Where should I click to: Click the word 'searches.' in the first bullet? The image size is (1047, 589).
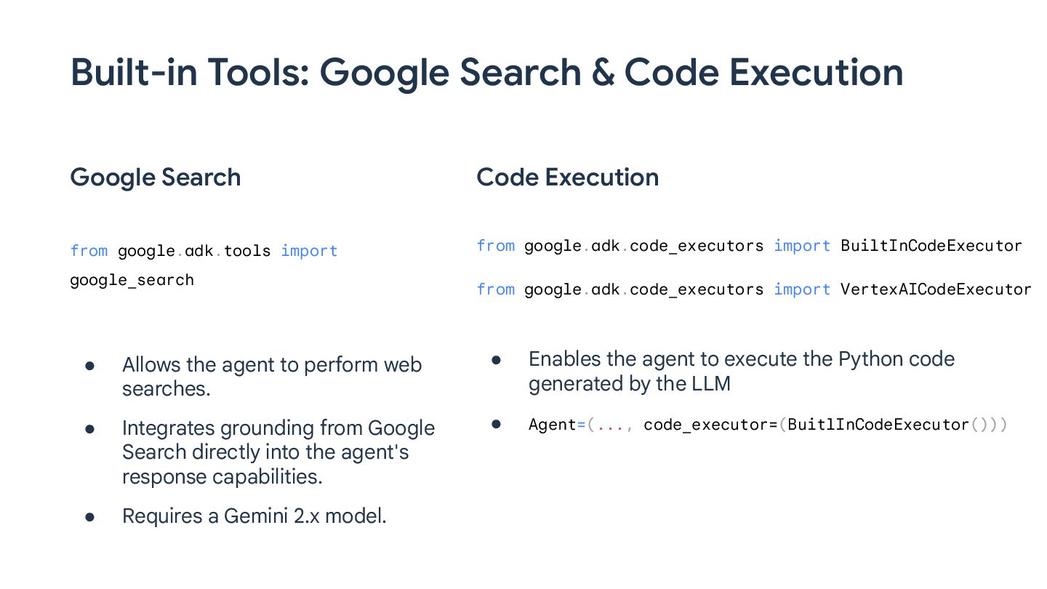[x=166, y=389]
